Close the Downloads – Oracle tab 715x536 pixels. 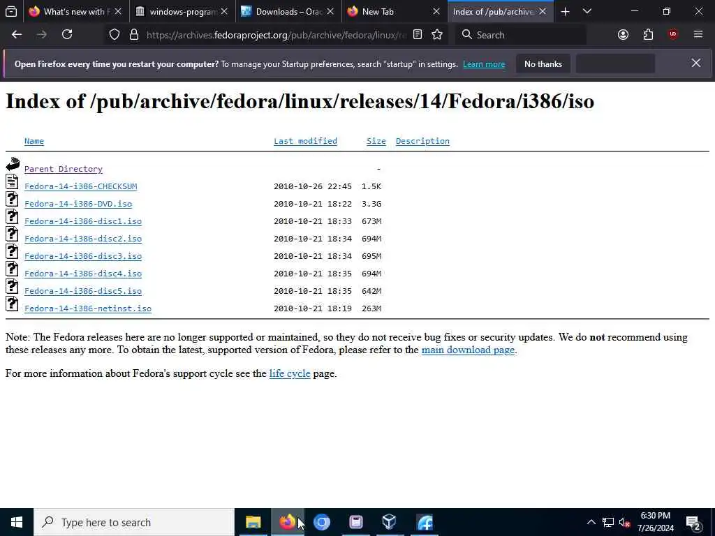(330, 12)
